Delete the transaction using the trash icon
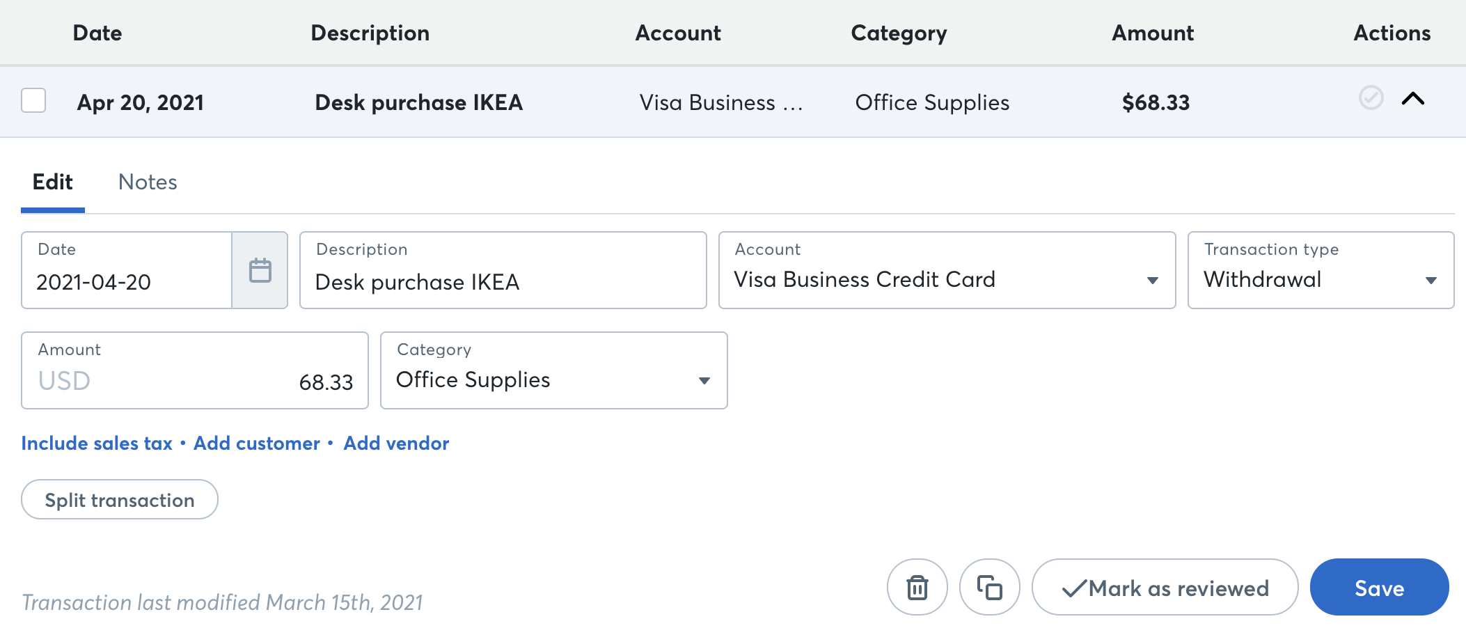Image resolution: width=1466 pixels, height=635 pixels. pos(917,587)
